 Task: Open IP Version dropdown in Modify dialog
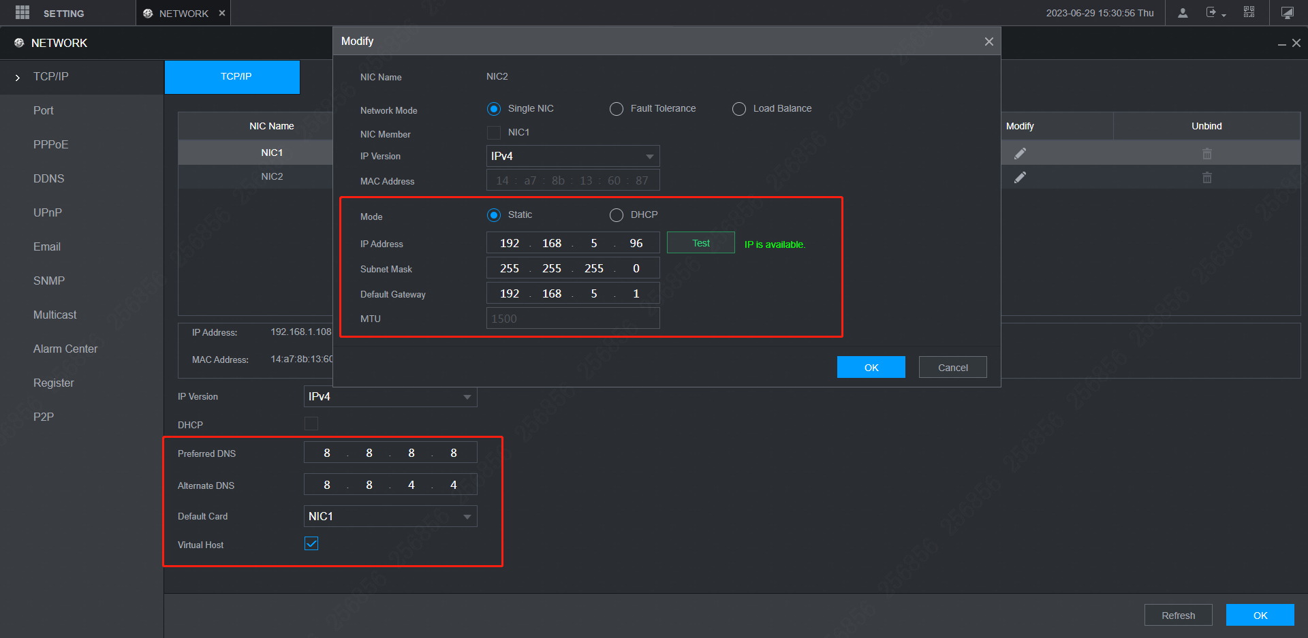572,156
